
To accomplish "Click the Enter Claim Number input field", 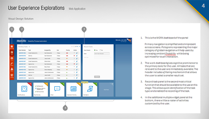I will (x=102, y=54).
